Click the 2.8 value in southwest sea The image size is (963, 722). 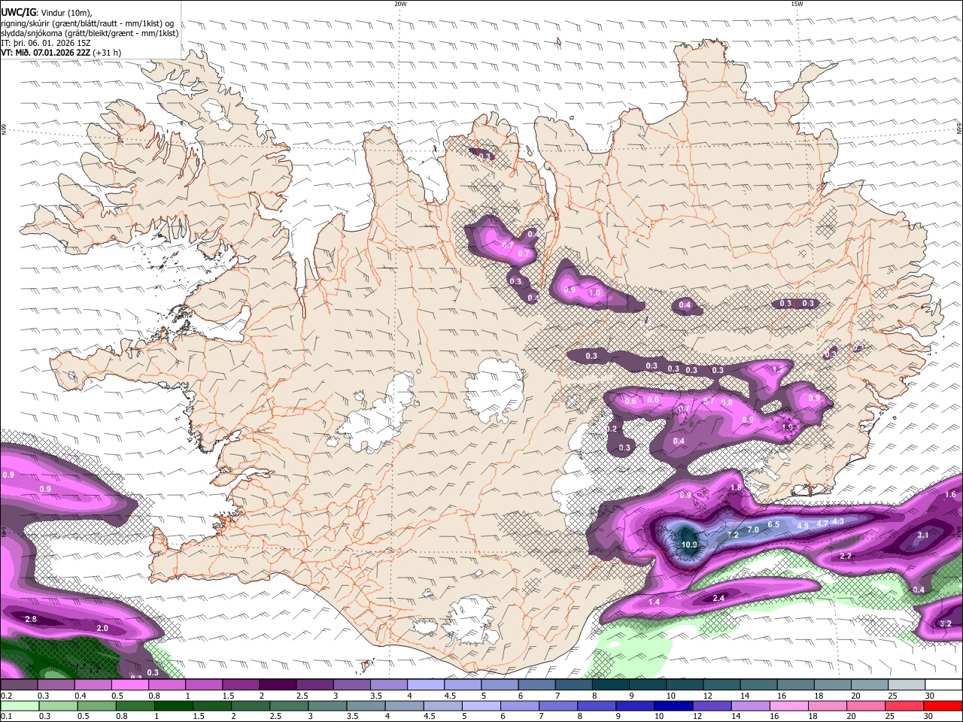31,619
